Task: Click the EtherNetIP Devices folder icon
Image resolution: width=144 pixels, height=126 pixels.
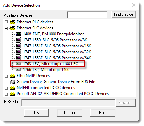Action: point(12,76)
